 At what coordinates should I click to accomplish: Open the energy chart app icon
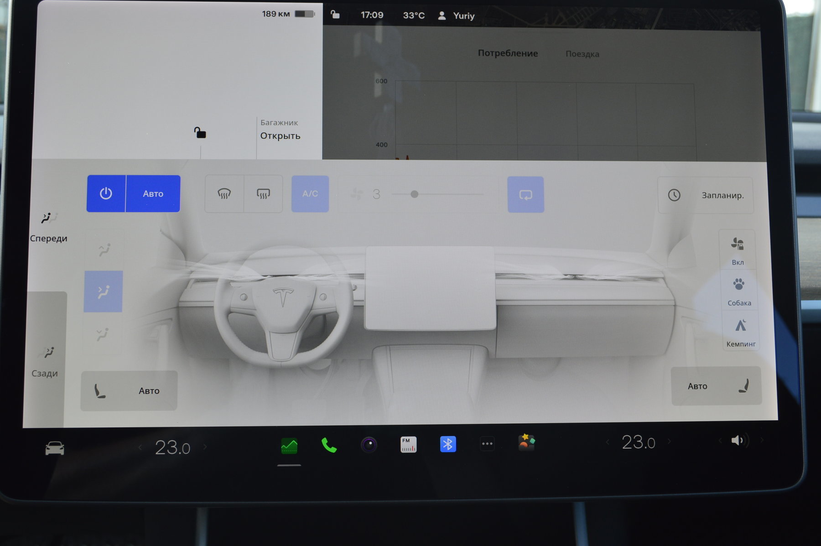[x=289, y=446]
